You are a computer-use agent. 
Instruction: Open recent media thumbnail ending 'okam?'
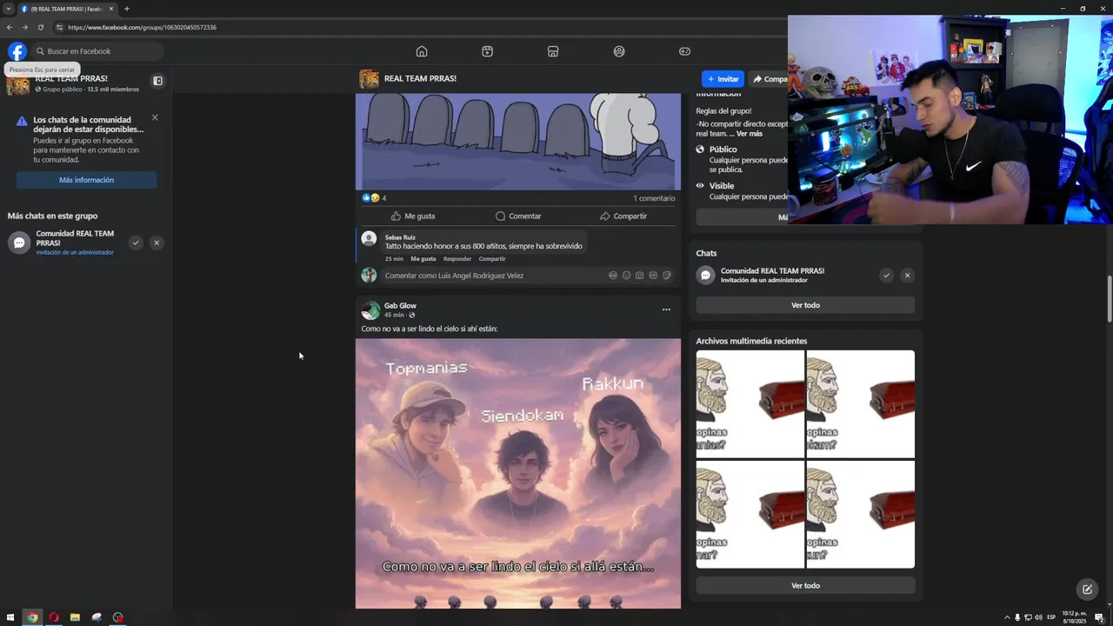click(x=861, y=404)
